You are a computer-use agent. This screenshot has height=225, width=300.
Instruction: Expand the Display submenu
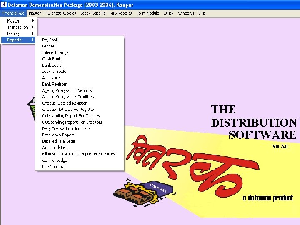19,33
